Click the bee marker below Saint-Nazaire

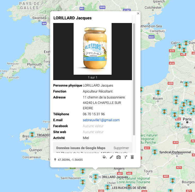(x=83, y=182)
